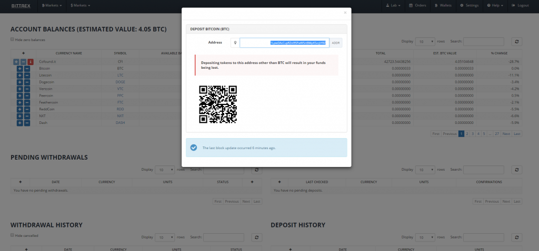Open the LTC symbol link
This screenshot has height=251, width=539.
pyautogui.click(x=121, y=75)
